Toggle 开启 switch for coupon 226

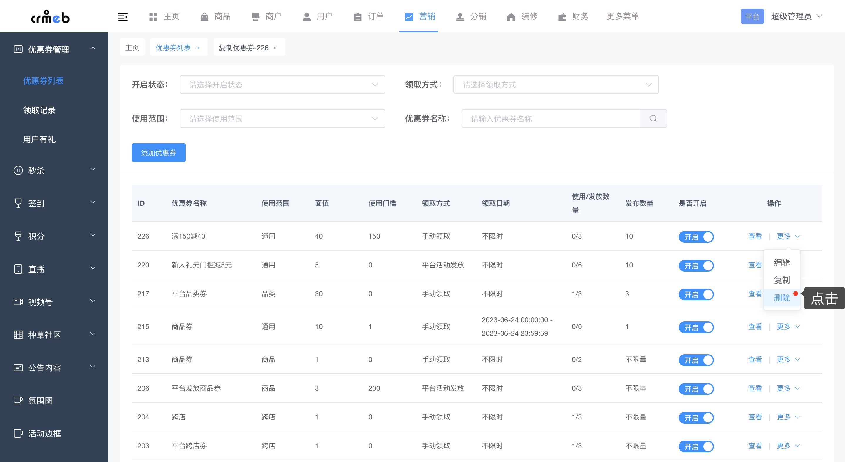696,237
